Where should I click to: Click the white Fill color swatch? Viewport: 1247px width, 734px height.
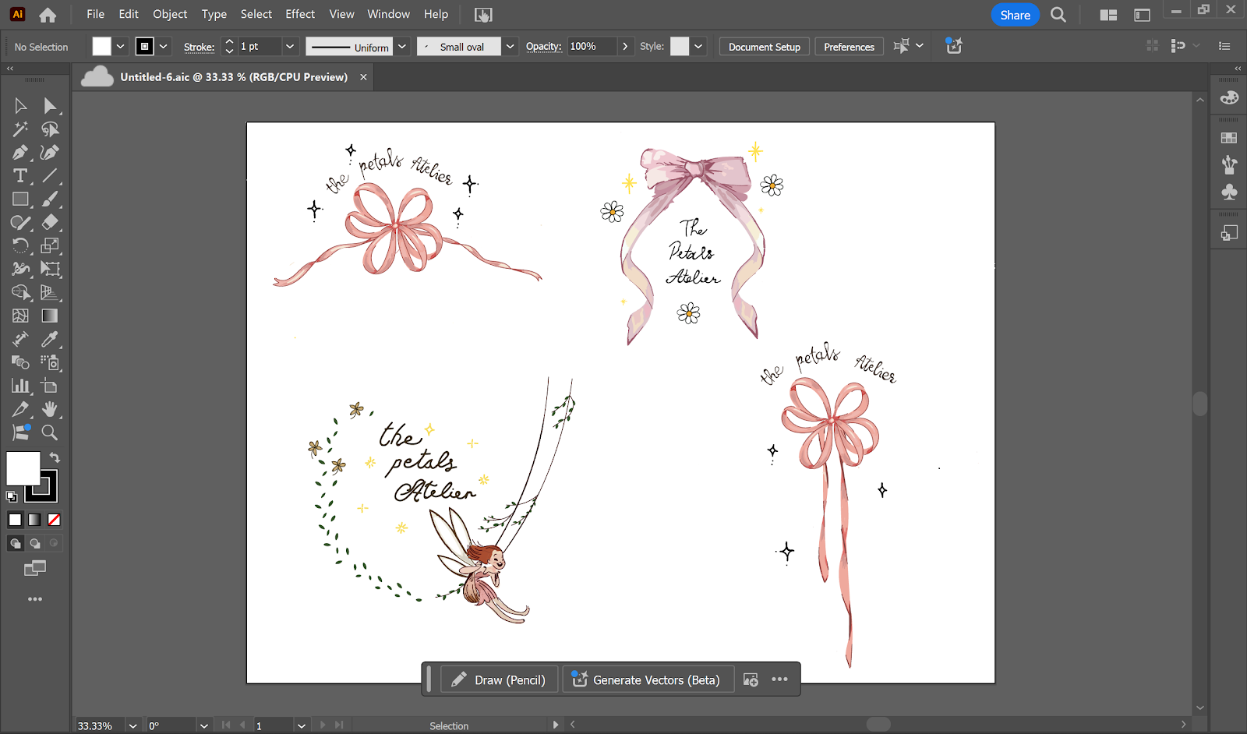tap(23, 468)
